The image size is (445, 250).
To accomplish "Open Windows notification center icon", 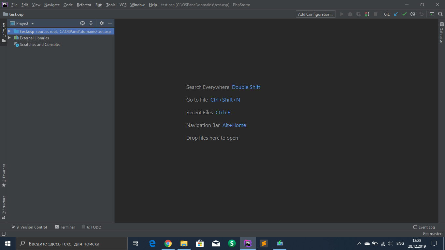I will pyautogui.click(x=434, y=243).
